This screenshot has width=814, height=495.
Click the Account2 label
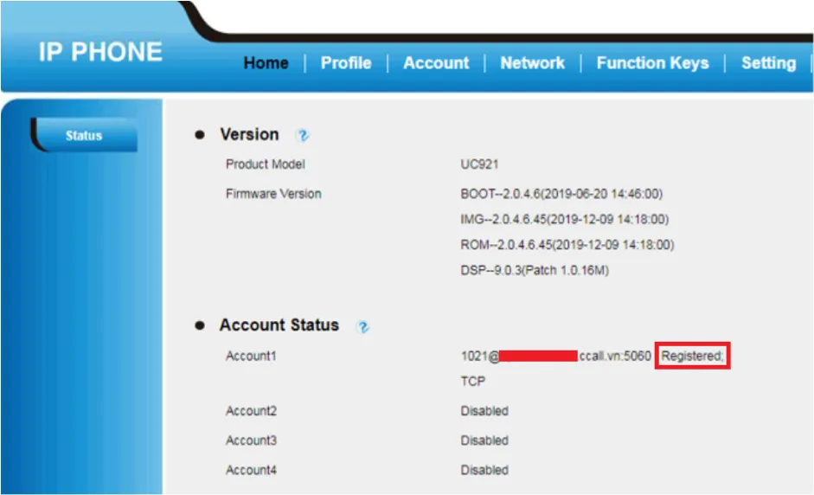pos(251,411)
